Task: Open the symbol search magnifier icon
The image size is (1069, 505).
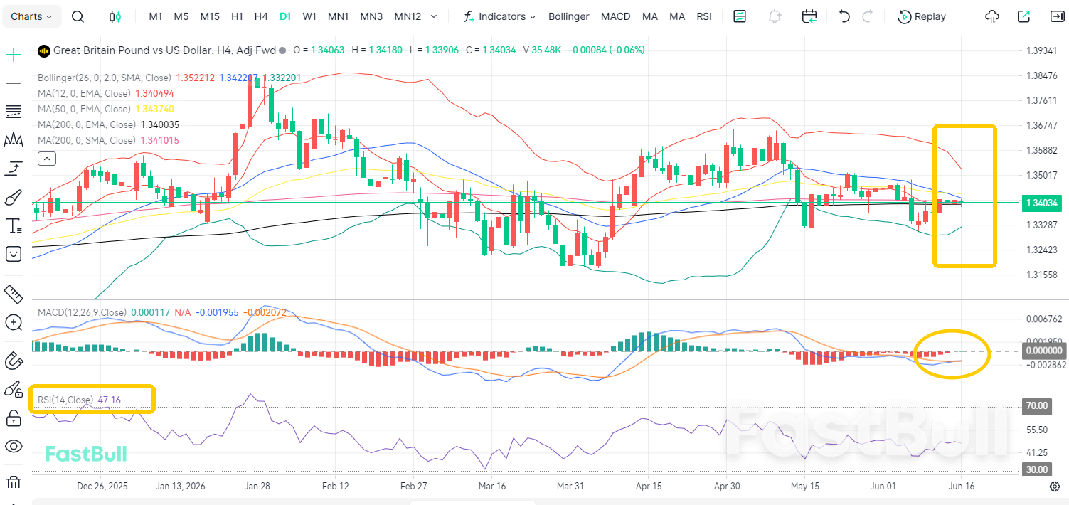Action: point(78,16)
